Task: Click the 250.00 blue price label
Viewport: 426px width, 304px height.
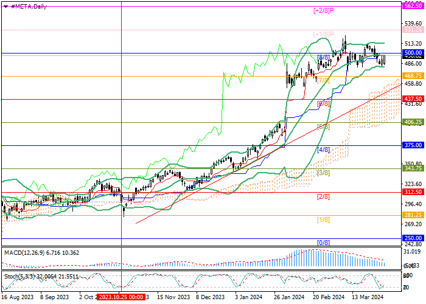Action: [413, 238]
